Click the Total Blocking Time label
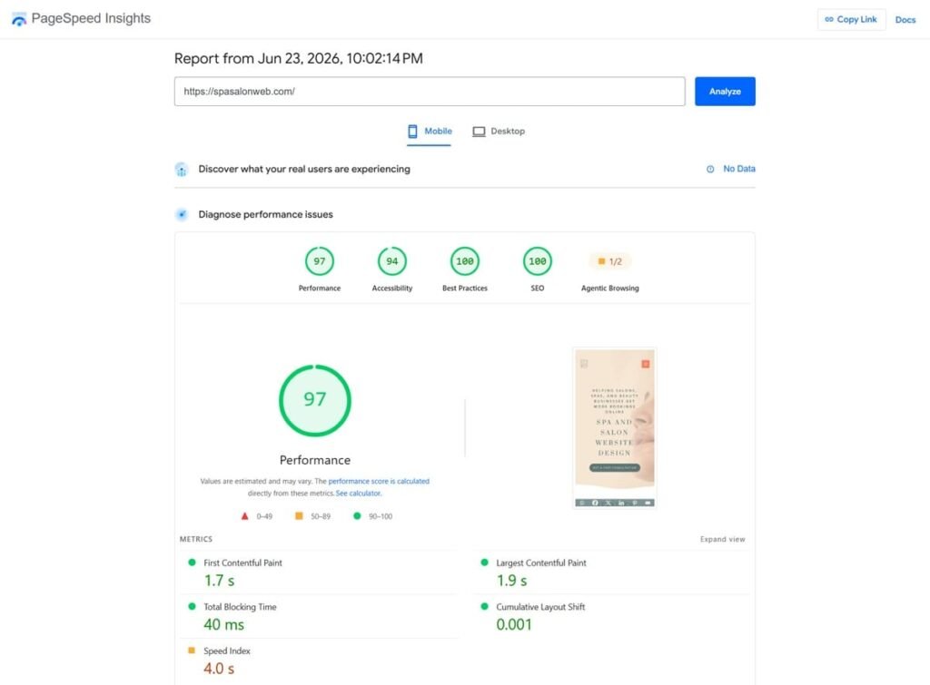The height and width of the screenshot is (685, 930). pyautogui.click(x=240, y=607)
